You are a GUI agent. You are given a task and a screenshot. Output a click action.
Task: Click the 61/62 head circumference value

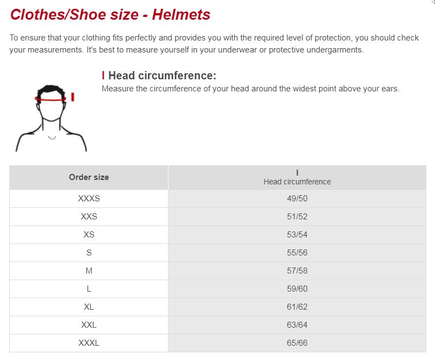(x=297, y=307)
